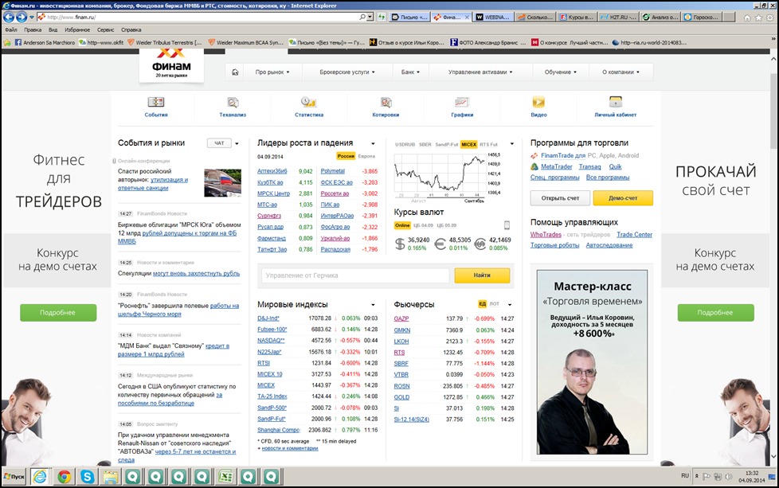Switch to the Гороско... browser tab
This screenshot has height=488, width=779.
click(x=702, y=18)
